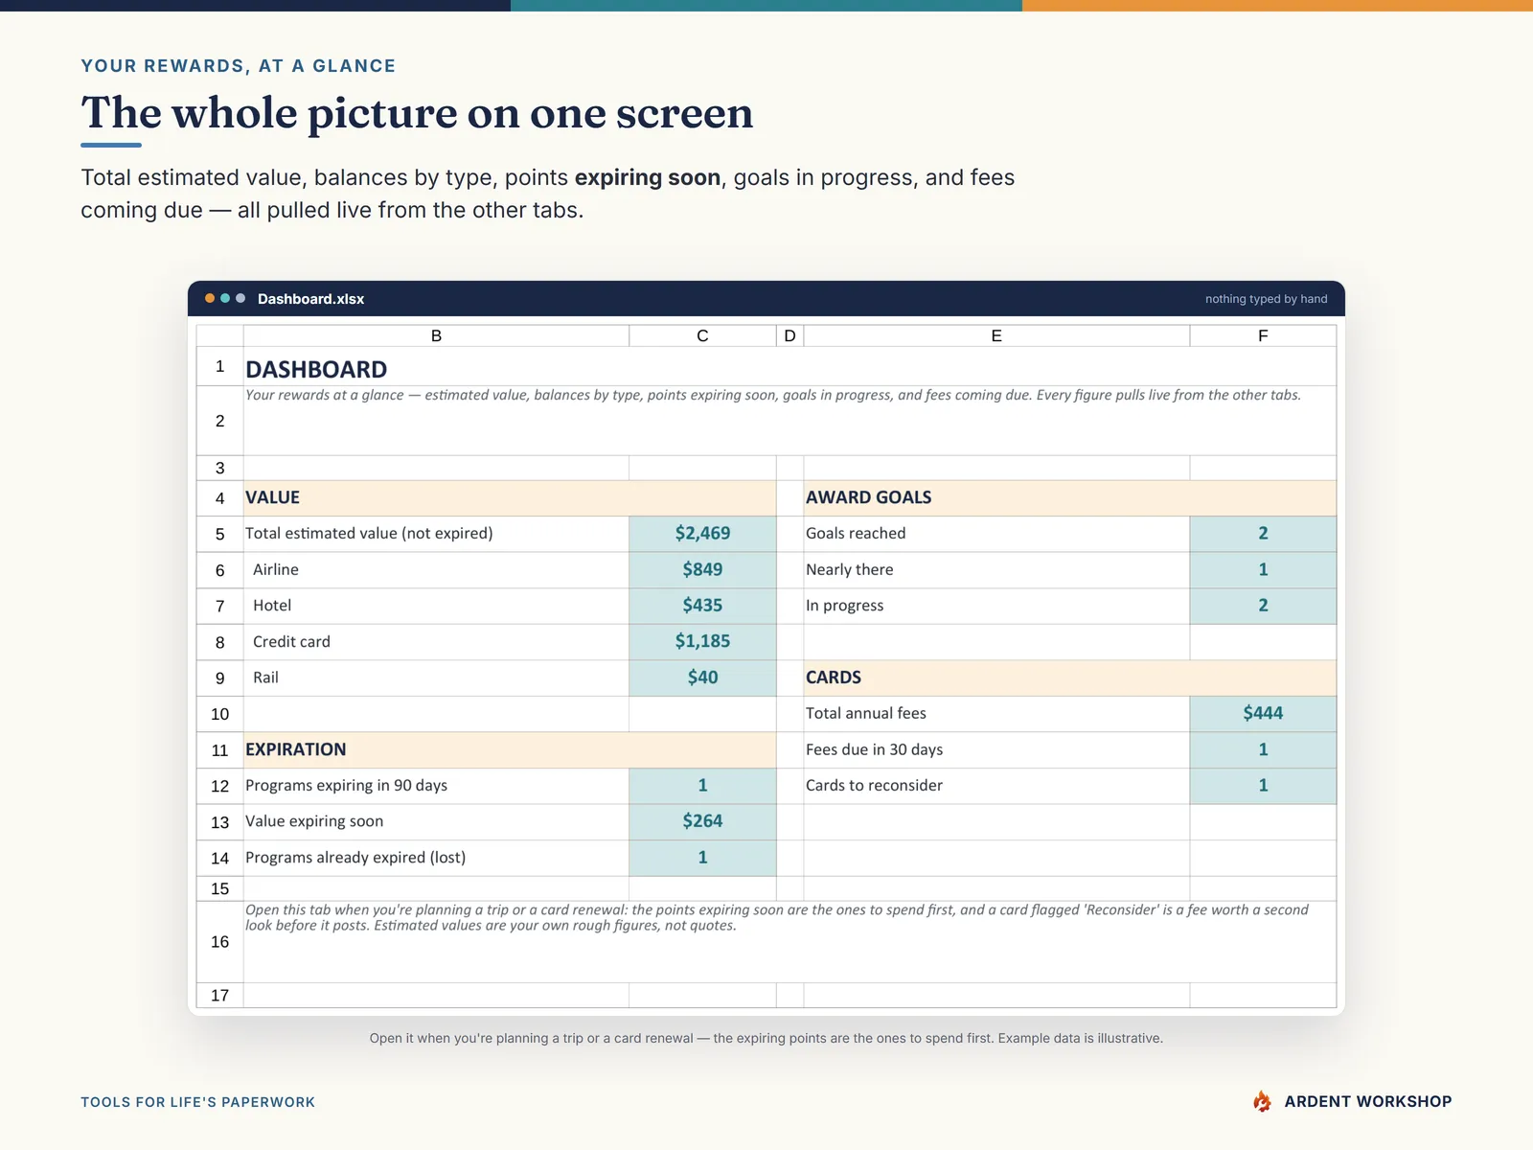
Task: Select column D header
Action: click(789, 335)
